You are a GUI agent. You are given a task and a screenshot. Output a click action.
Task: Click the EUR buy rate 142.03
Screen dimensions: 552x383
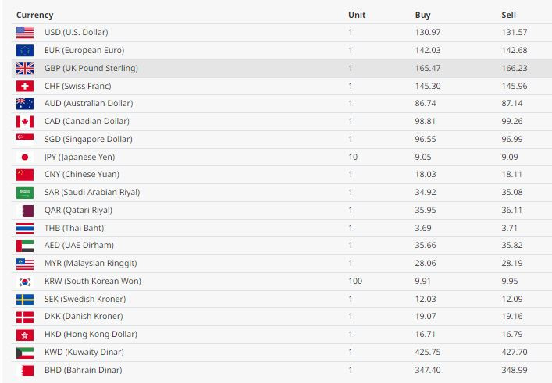point(428,50)
